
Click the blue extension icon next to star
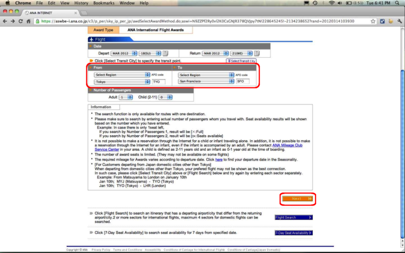point(382,21)
